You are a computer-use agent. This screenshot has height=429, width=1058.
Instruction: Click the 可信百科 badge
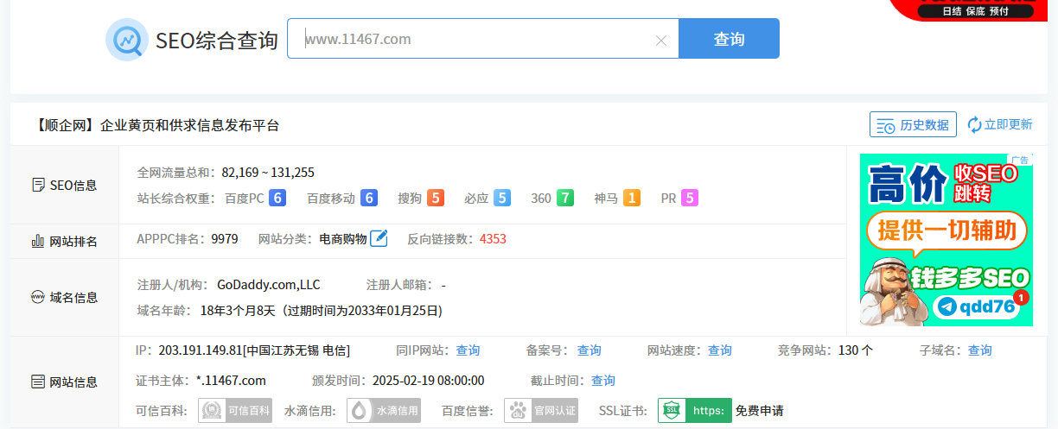pos(235,410)
